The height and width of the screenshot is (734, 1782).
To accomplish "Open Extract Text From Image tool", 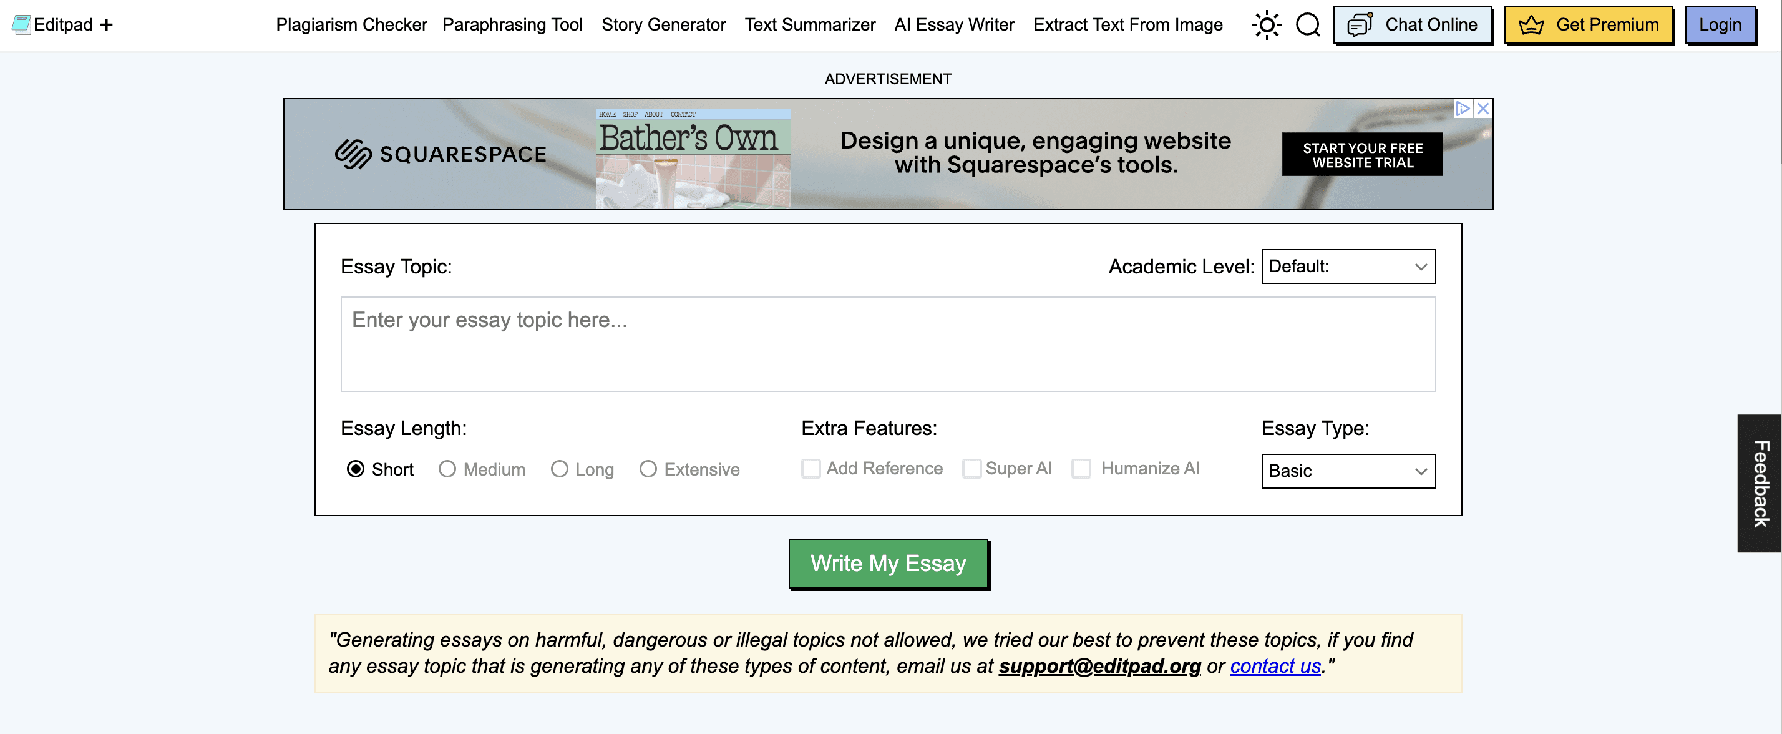I will coord(1126,25).
